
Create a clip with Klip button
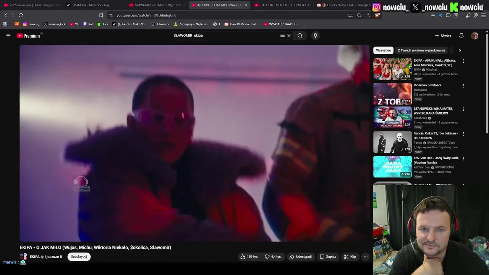tap(350, 257)
